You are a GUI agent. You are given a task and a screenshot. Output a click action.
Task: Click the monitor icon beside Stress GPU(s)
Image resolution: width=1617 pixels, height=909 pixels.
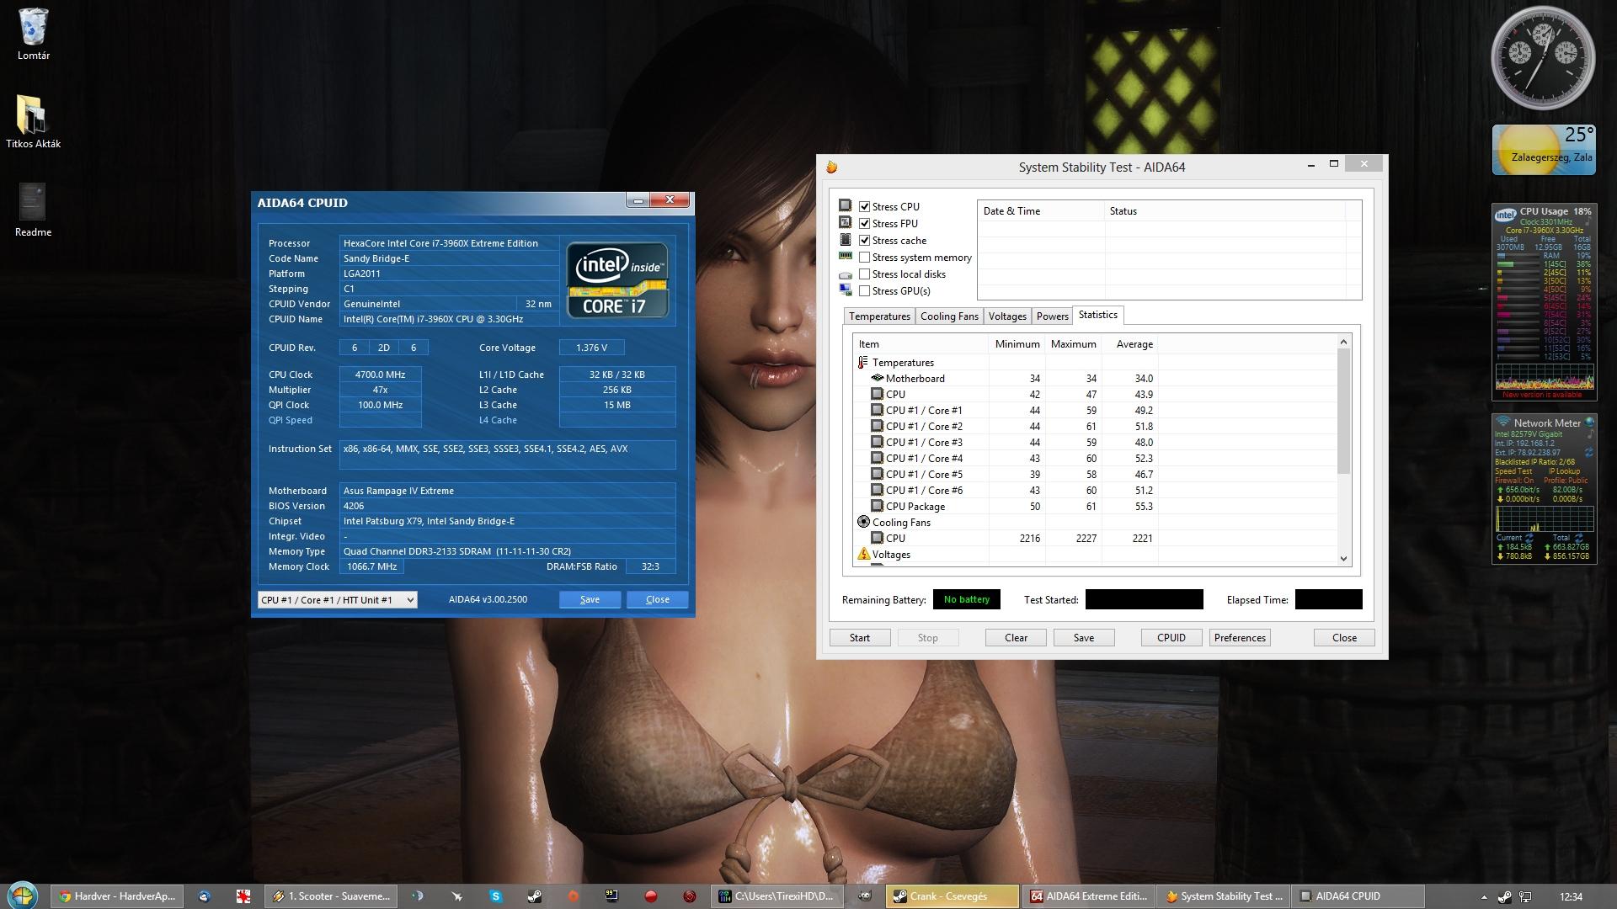[846, 290]
